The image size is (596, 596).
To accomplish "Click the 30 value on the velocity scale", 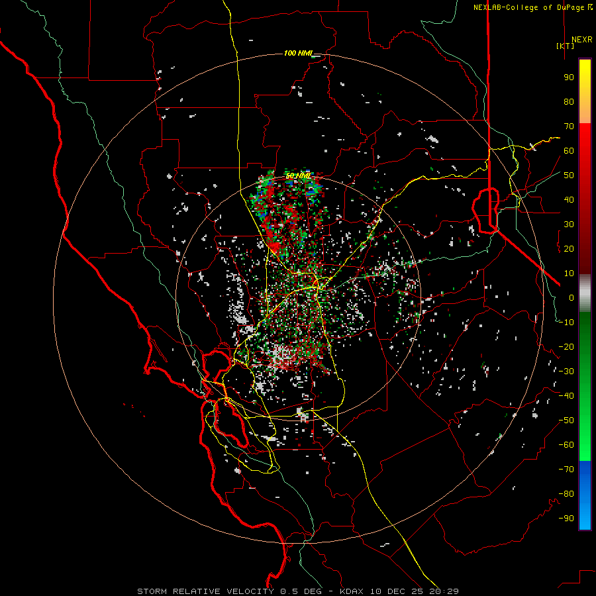I will coord(569,224).
